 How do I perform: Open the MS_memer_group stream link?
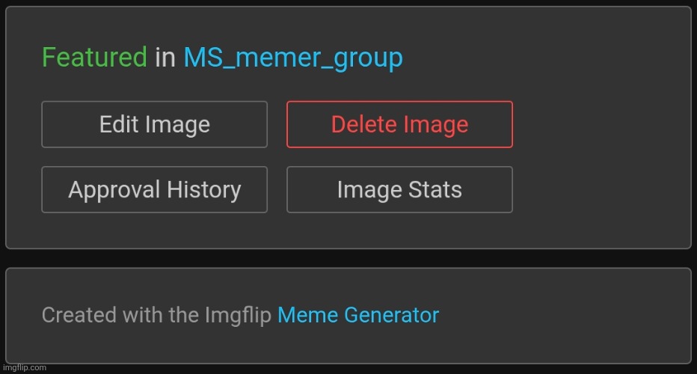tap(293, 58)
